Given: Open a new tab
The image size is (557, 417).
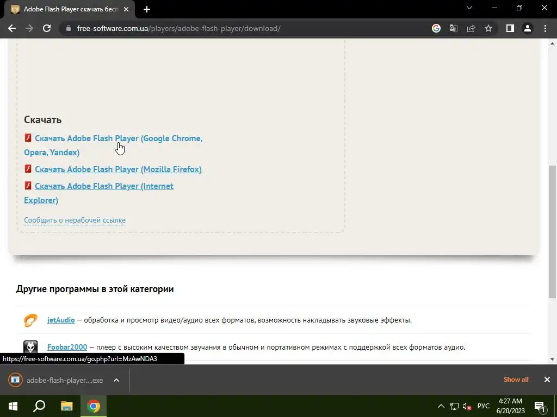Looking at the screenshot, I should tap(147, 9).
